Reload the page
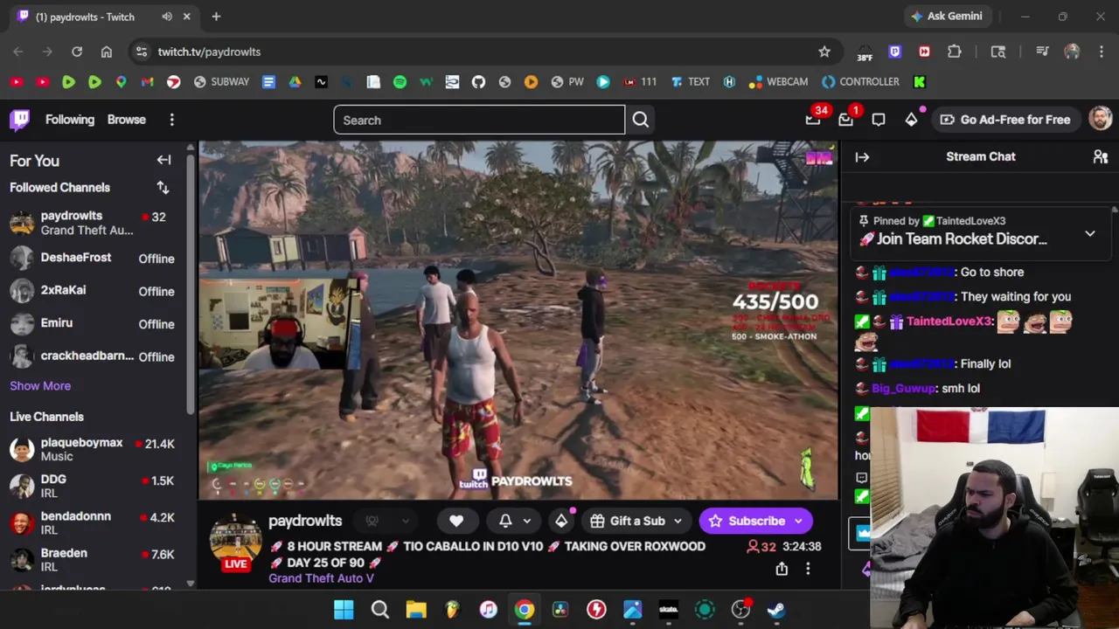1119x629 pixels. point(77,52)
